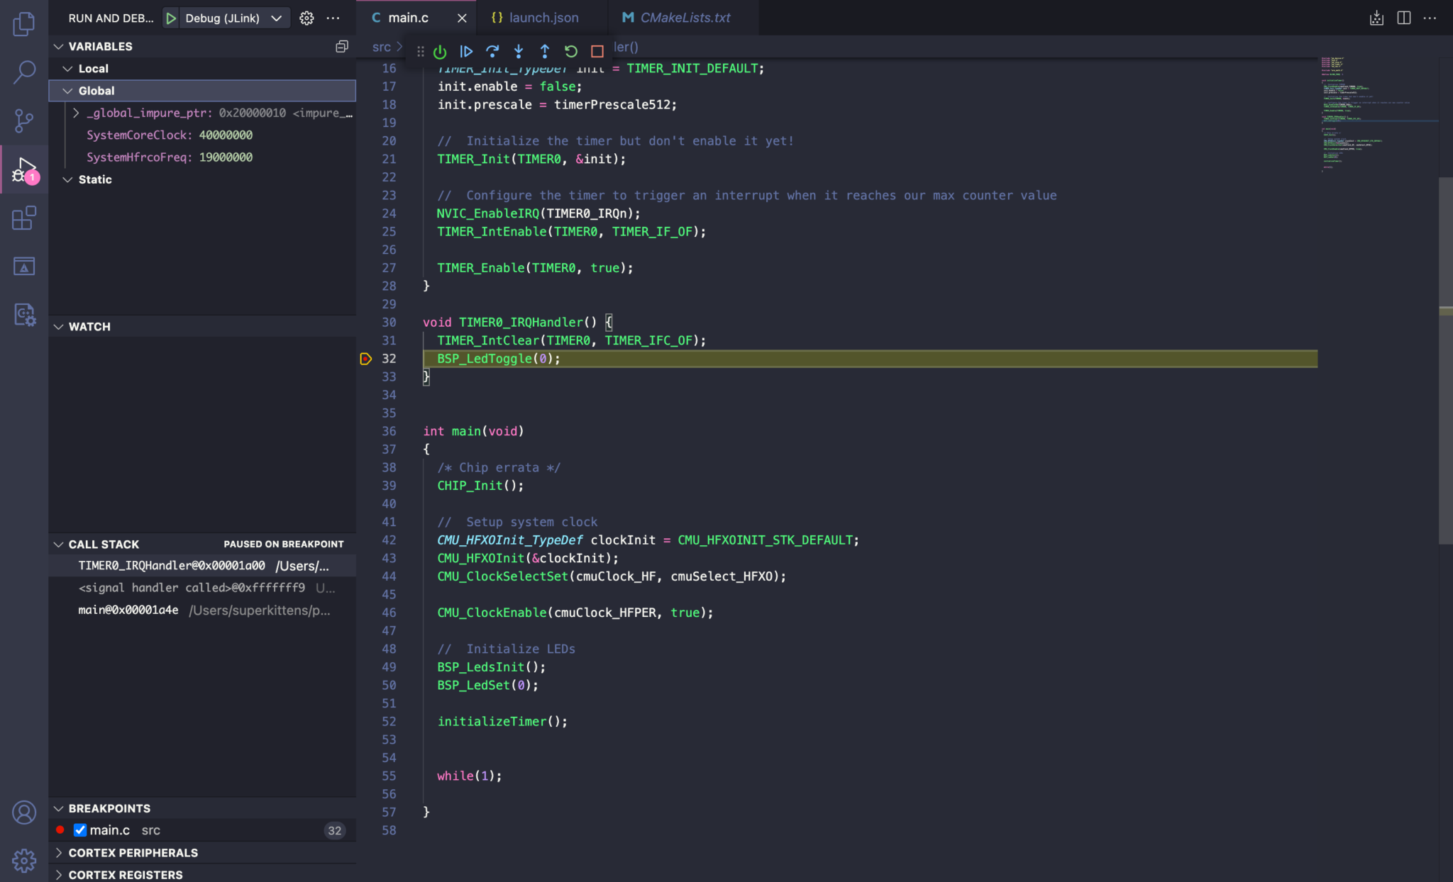Switch to the launch.json tab
The image size is (1453, 882).
pyautogui.click(x=542, y=17)
